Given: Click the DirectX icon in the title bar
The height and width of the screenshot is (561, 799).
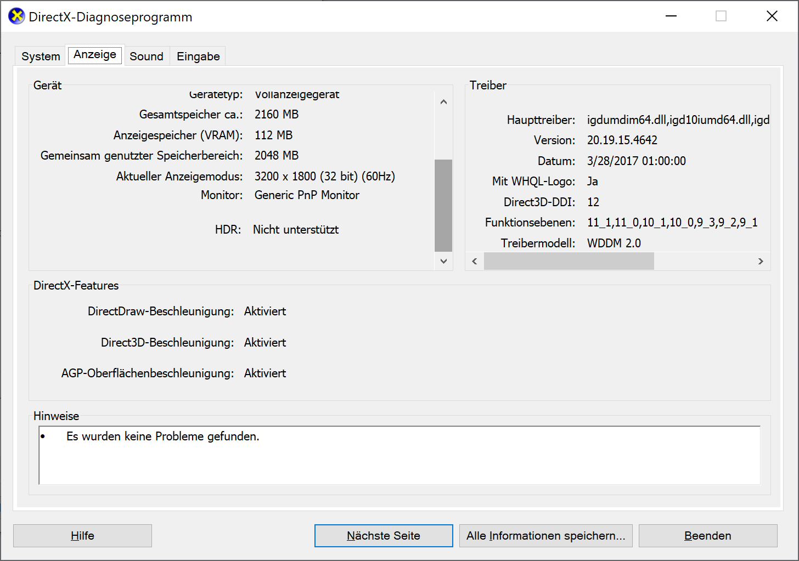Looking at the screenshot, I should pyautogui.click(x=16, y=16).
